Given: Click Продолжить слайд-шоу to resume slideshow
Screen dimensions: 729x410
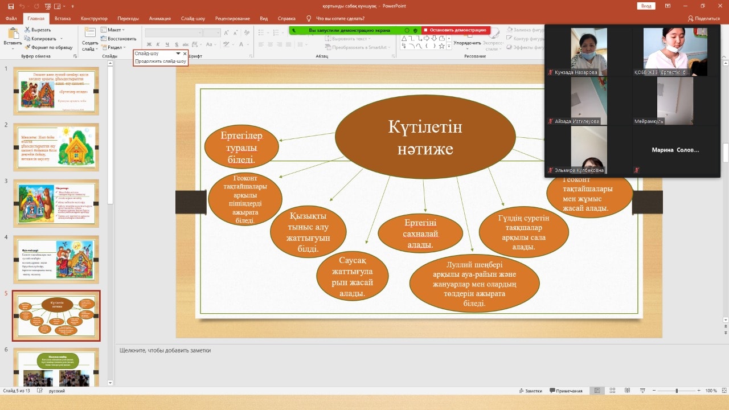Looking at the screenshot, I should click(160, 61).
